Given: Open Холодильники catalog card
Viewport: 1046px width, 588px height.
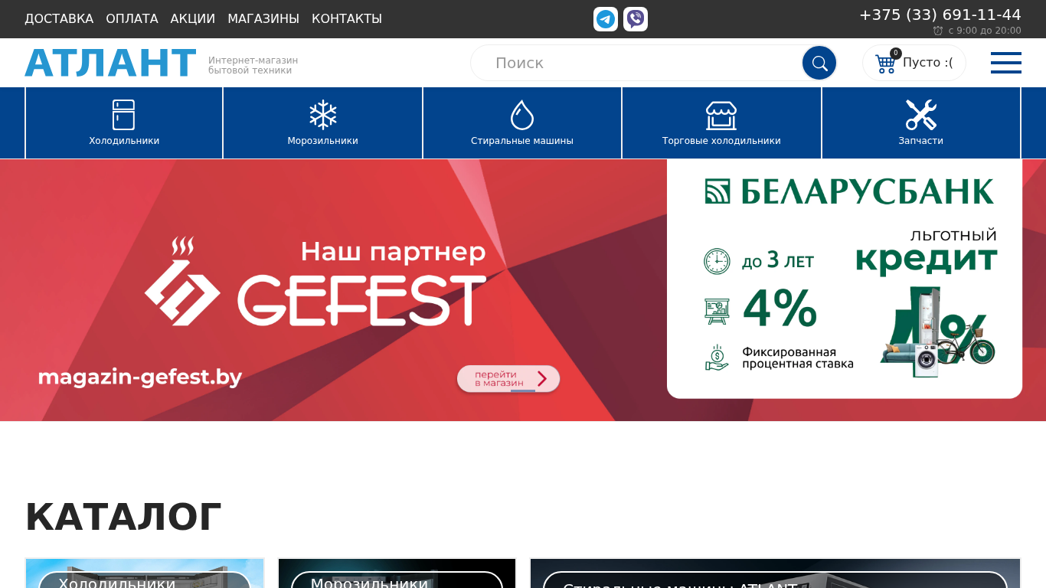Looking at the screenshot, I should (145, 573).
